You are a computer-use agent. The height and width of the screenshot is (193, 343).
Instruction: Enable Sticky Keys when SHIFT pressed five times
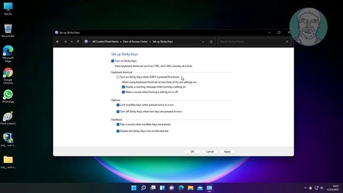coord(118,77)
